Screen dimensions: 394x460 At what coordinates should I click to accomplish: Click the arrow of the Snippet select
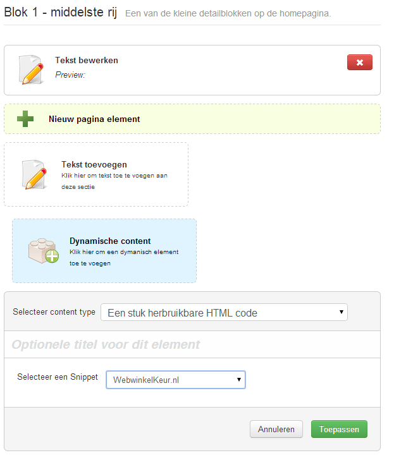pos(239,379)
